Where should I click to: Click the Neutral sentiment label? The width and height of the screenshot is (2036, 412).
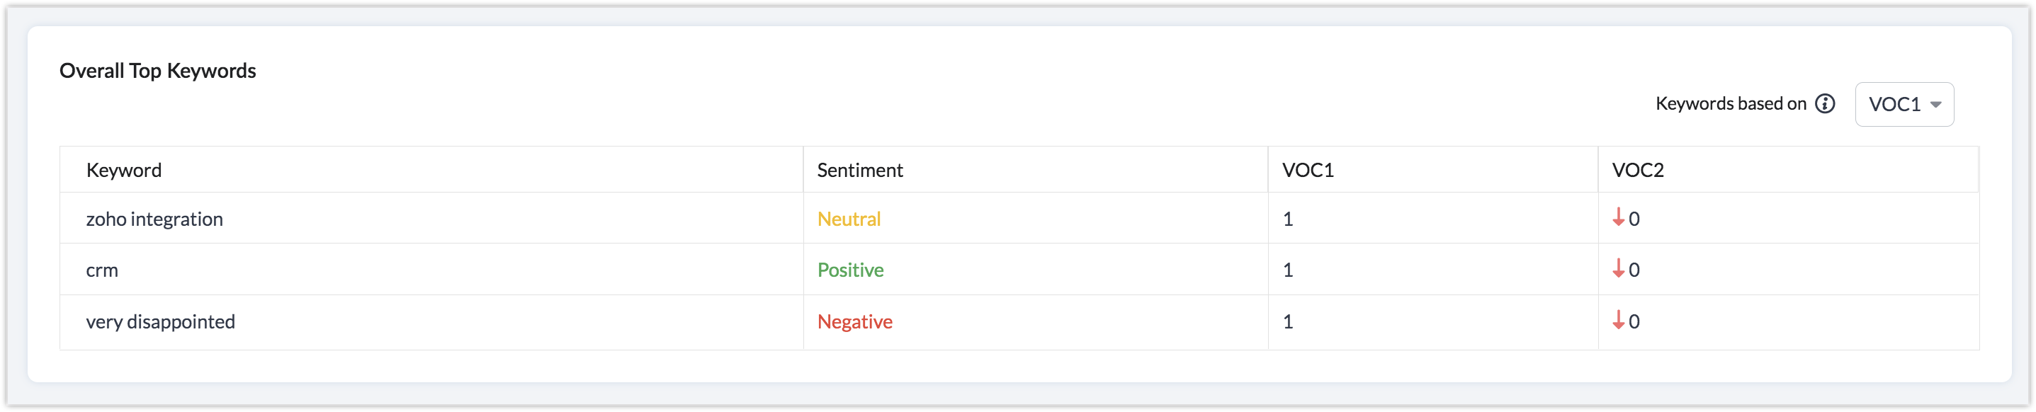[x=849, y=219]
